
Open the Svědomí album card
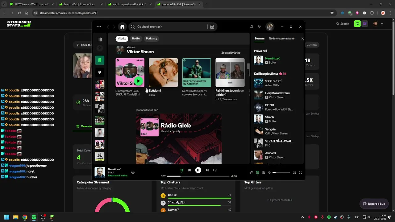(x=163, y=77)
